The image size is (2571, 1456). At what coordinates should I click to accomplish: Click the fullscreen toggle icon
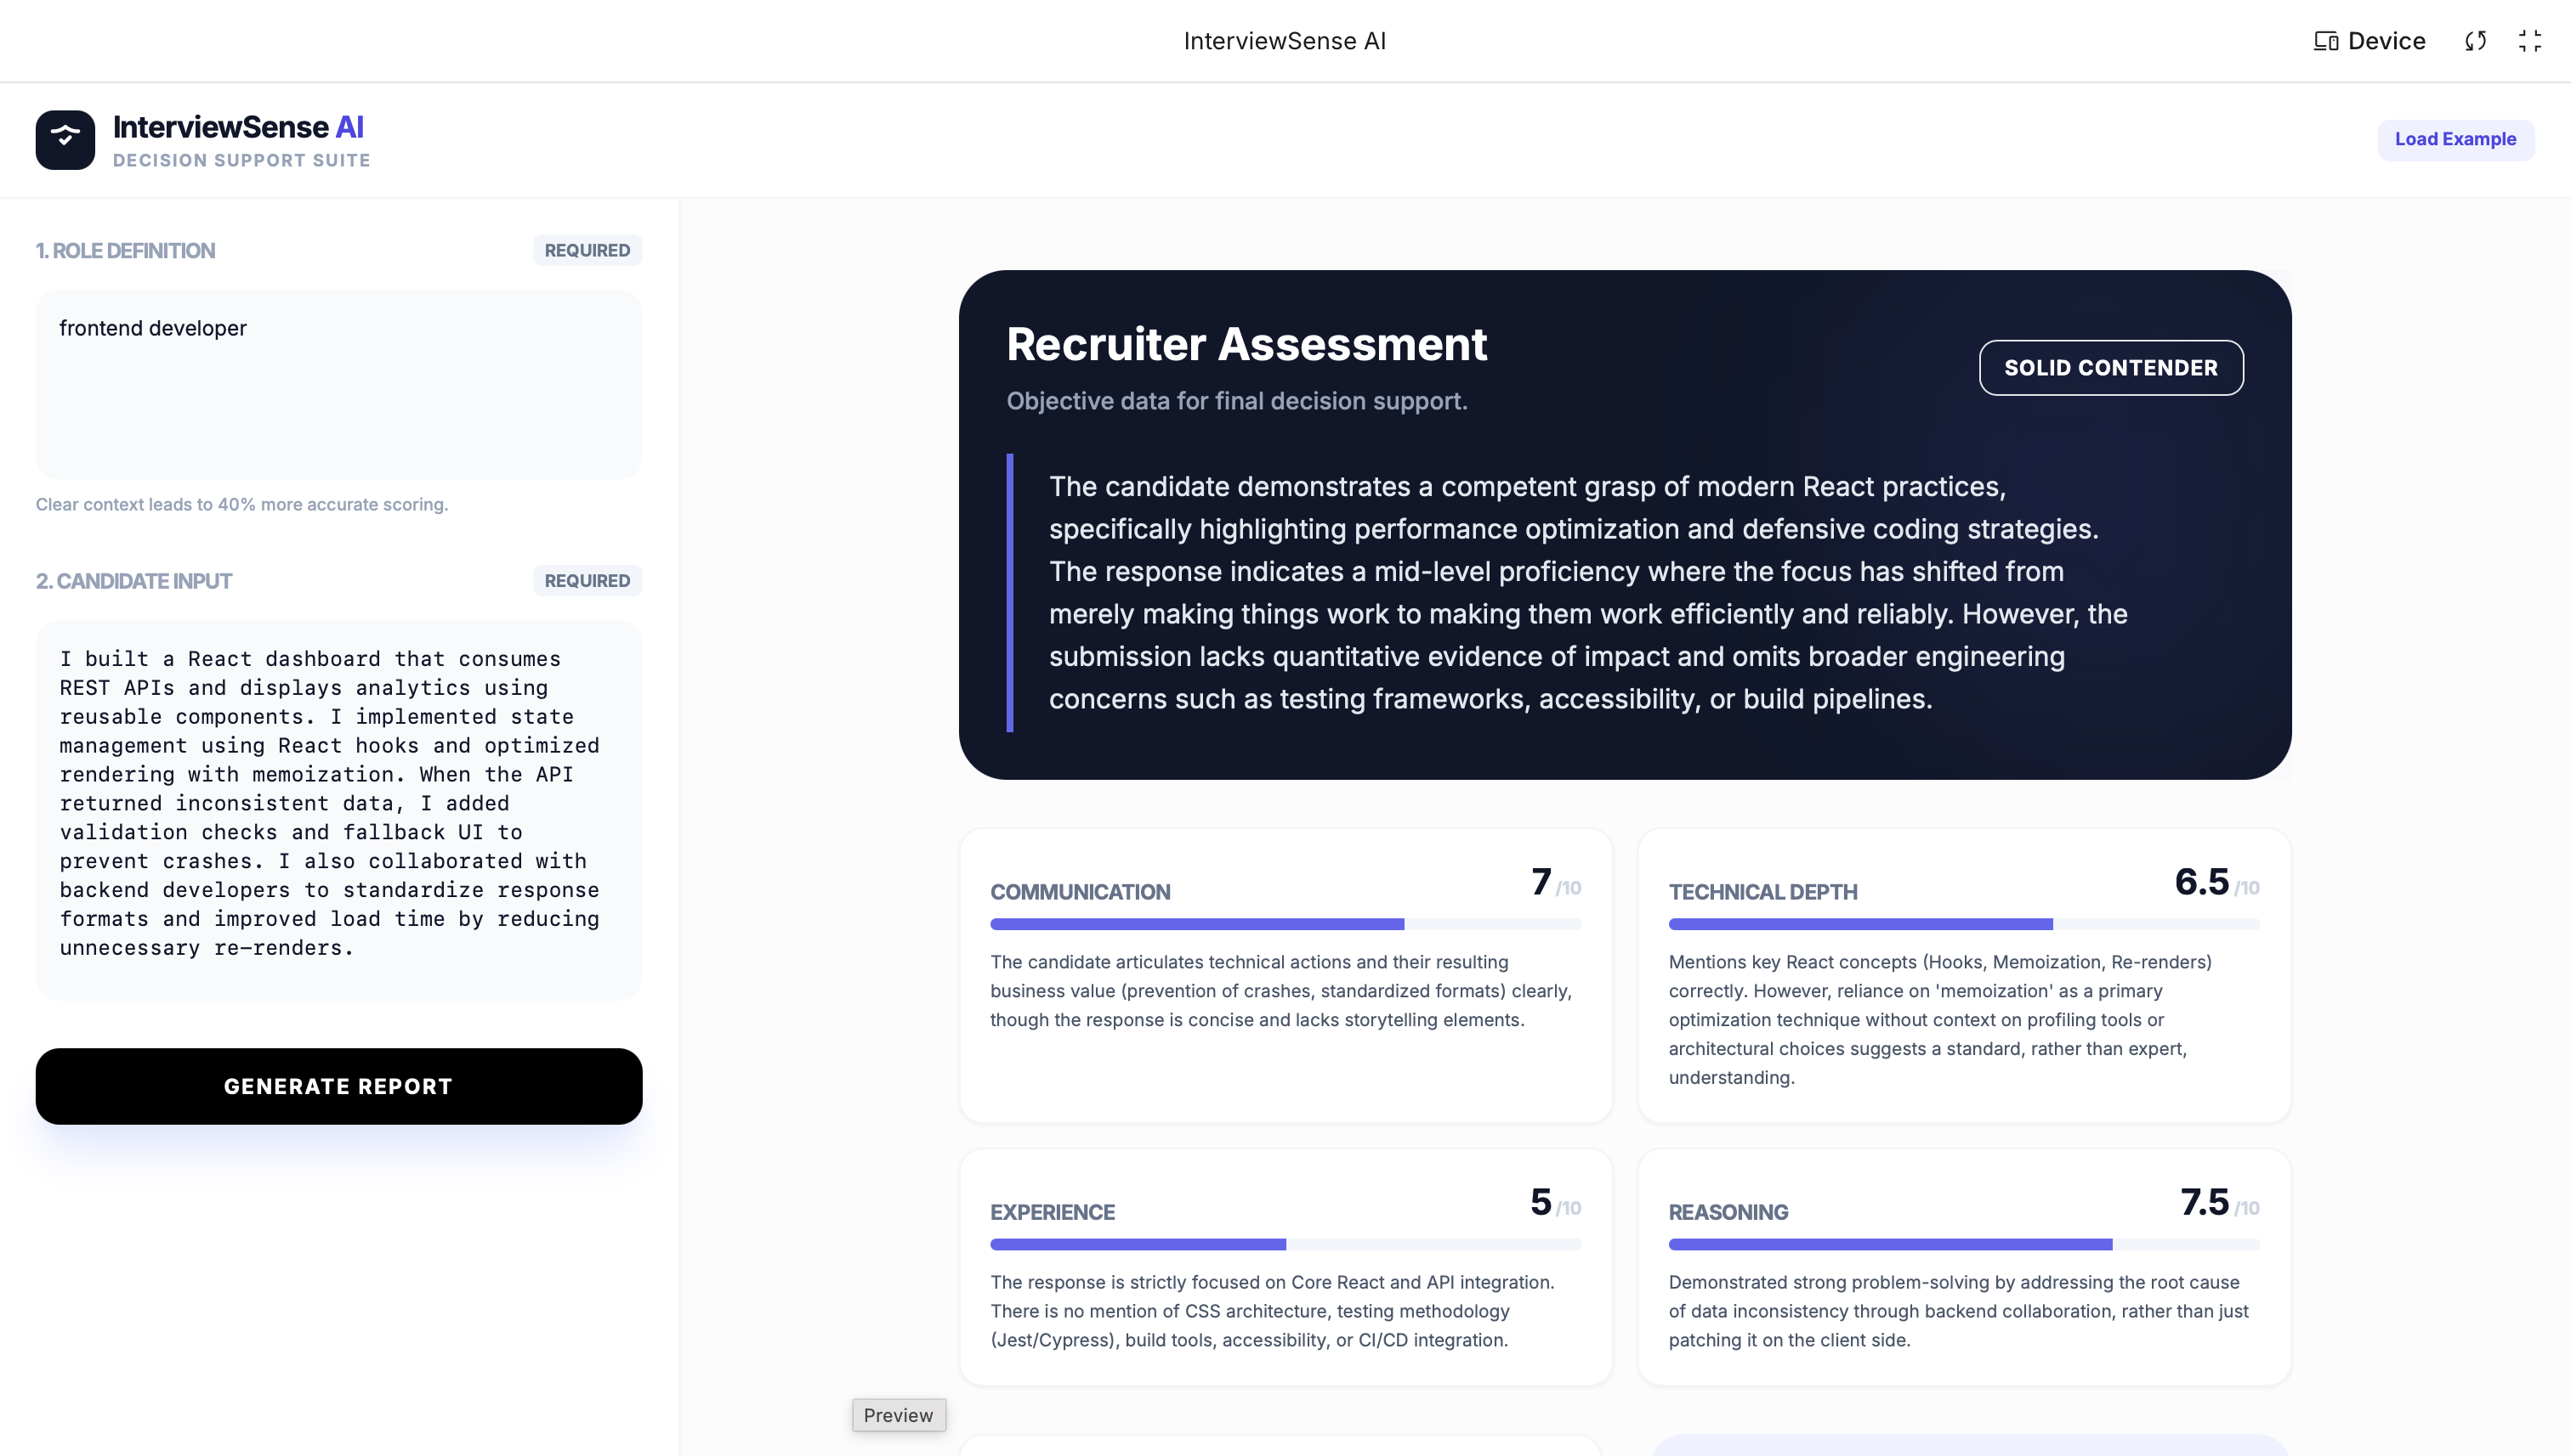click(2529, 41)
